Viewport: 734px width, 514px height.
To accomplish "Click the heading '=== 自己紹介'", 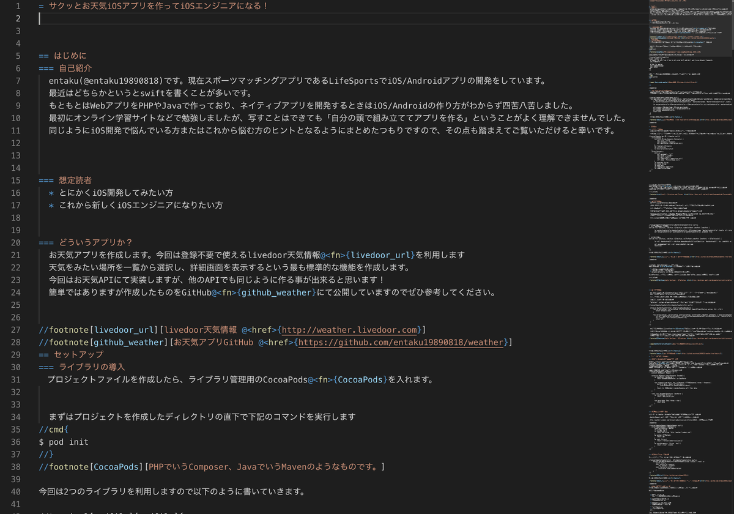I will (65, 69).
